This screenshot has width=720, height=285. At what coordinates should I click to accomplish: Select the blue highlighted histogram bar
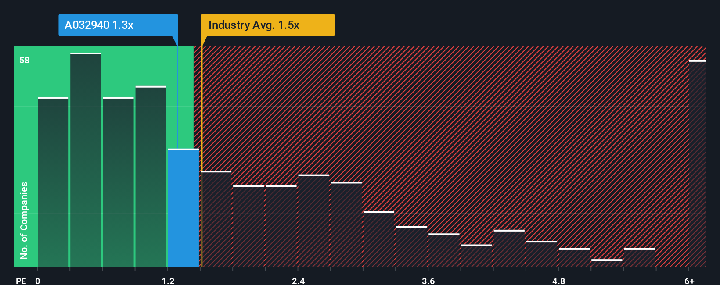184,208
